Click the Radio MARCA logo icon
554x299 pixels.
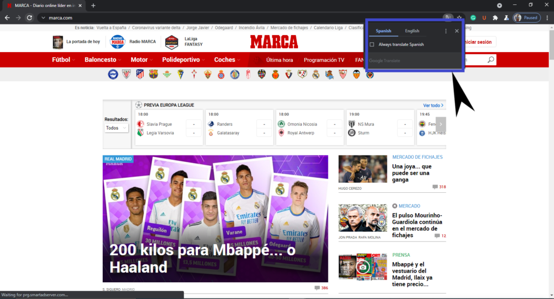(x=117, y=42)
